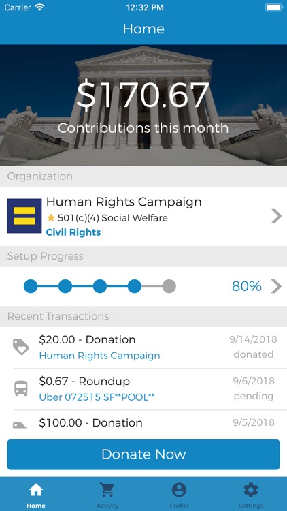Tap the bus icon for Roundup
The height and width of the screenshot is (511, 287).
pyautogui.click(x=21, y=388)
